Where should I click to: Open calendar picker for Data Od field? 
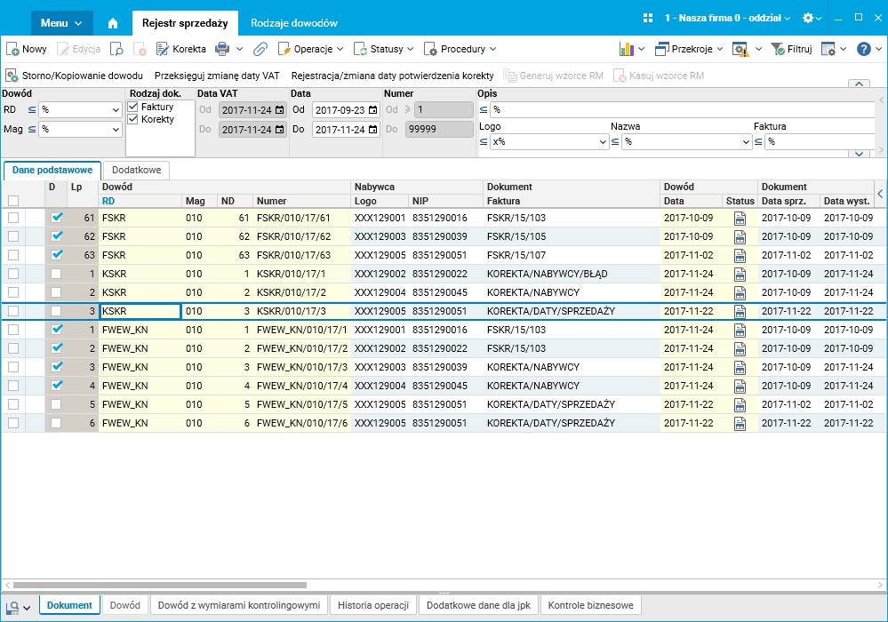[x=372, y=110]
